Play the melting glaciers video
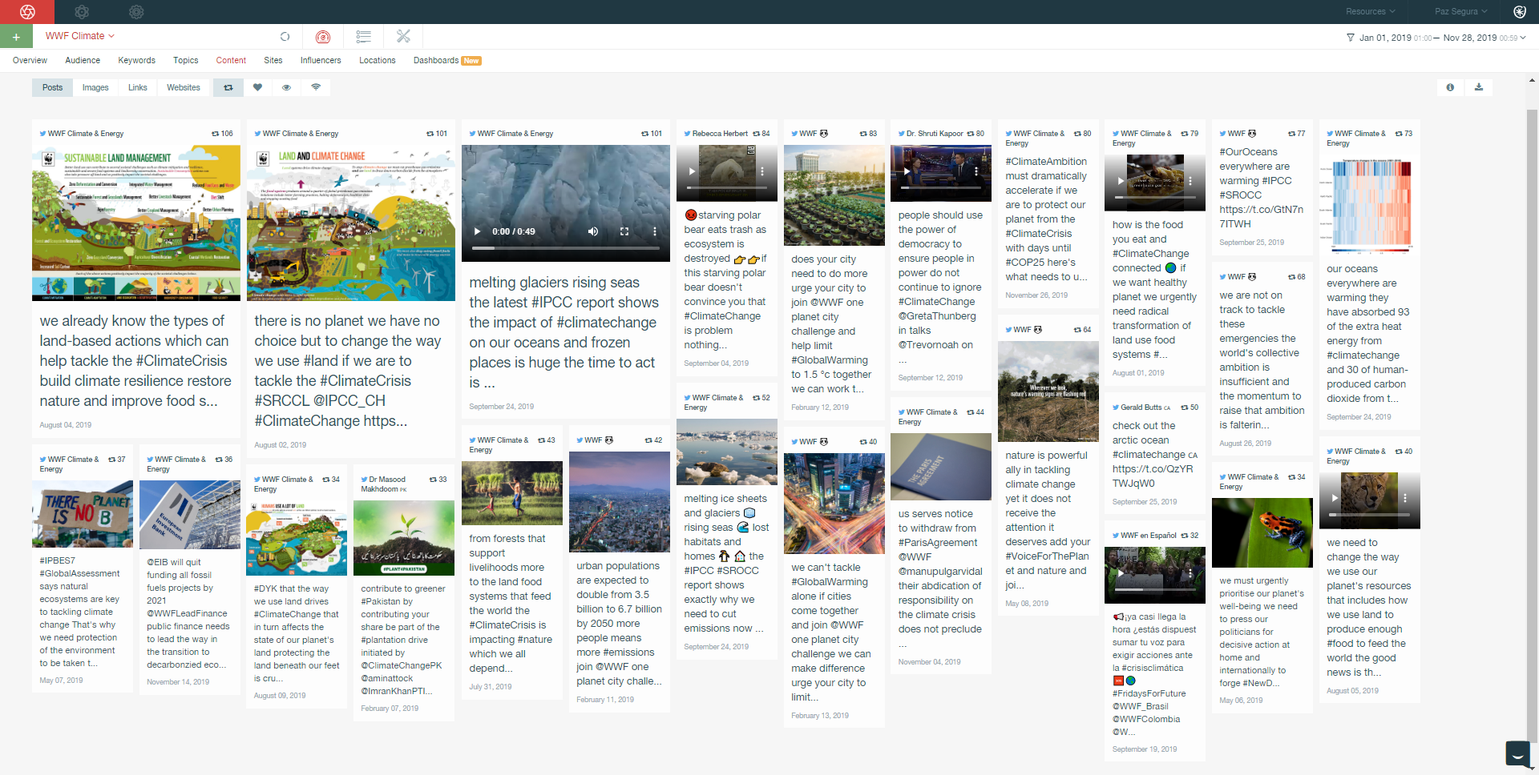 [477, 231]
